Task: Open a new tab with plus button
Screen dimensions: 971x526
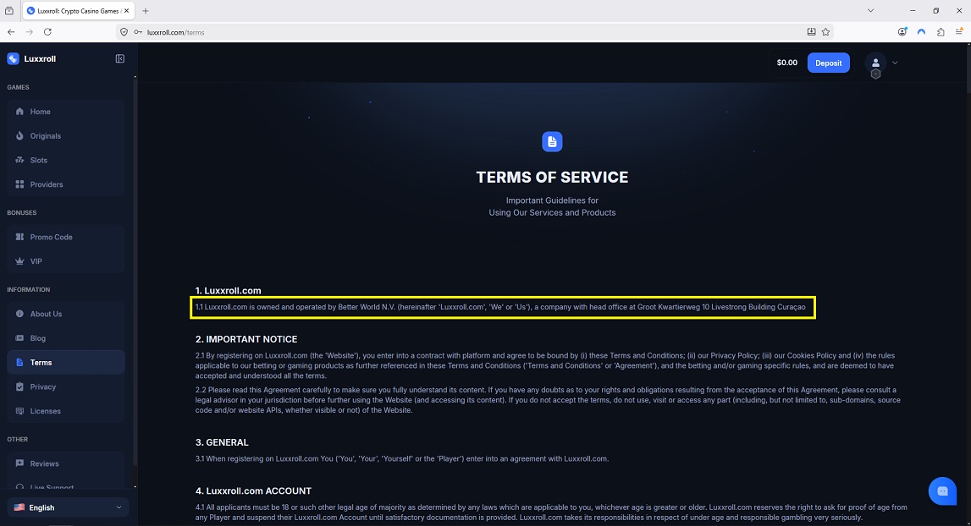Action: 146,10
